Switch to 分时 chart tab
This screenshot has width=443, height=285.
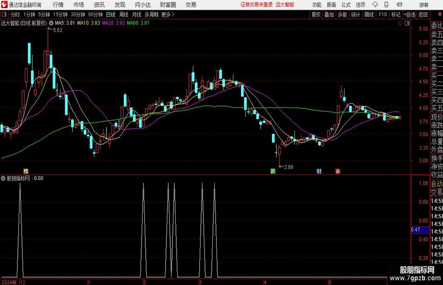(x=15, y=15)
